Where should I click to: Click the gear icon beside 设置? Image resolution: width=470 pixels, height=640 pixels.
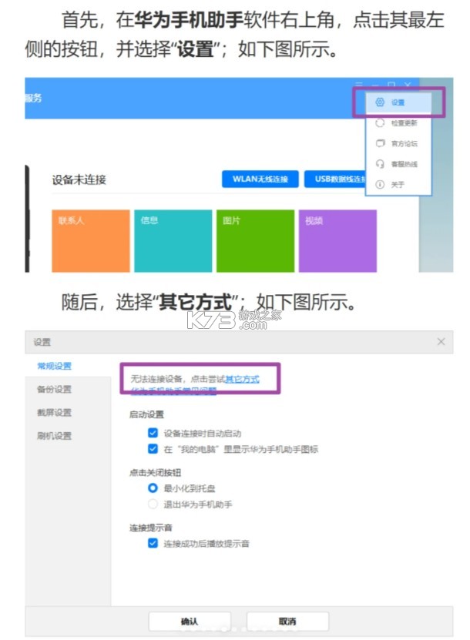coord(380,102)
